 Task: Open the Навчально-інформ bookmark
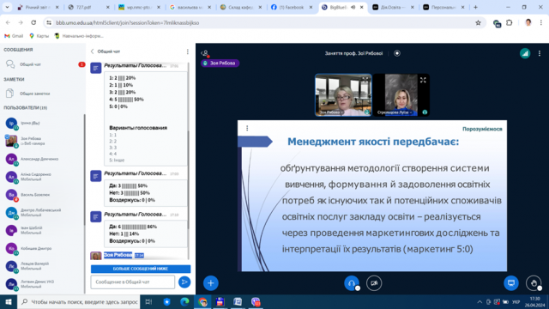pos(79,36)
